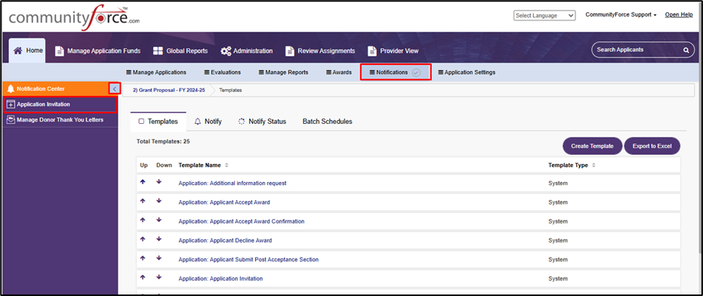Switch to the Templates tab
703x296 pixels.
158,122
